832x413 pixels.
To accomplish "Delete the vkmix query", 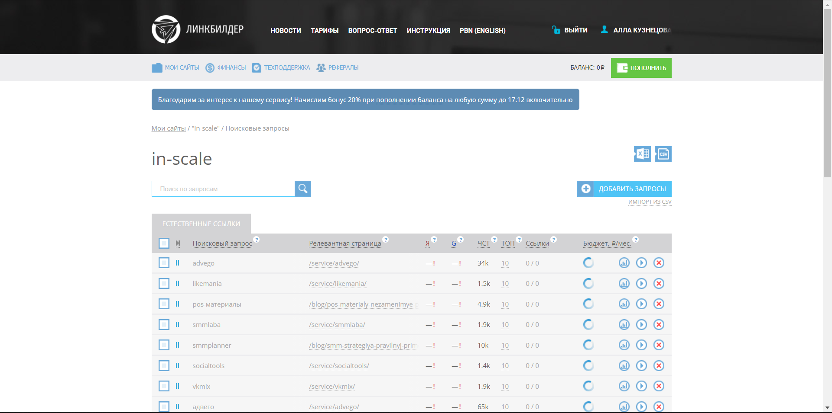I will [x=659, y=386].
